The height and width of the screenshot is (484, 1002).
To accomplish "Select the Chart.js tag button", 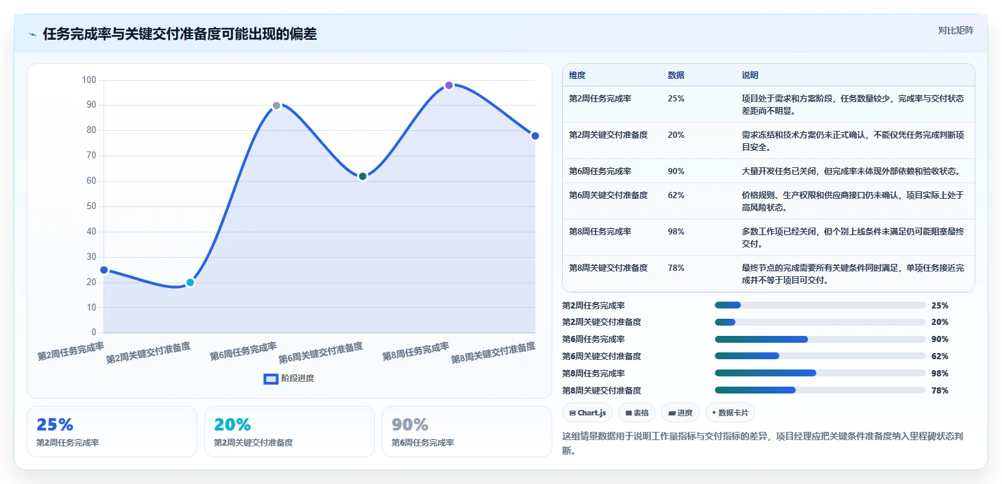I will pyautogui.click(x=587, y=413).
